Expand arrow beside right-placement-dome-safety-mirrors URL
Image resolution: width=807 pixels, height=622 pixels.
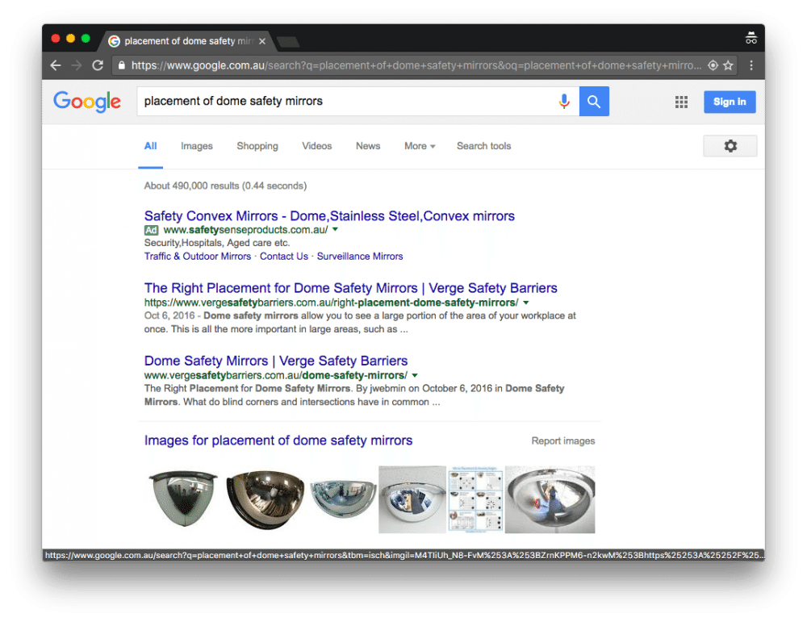tap(526, 303)
